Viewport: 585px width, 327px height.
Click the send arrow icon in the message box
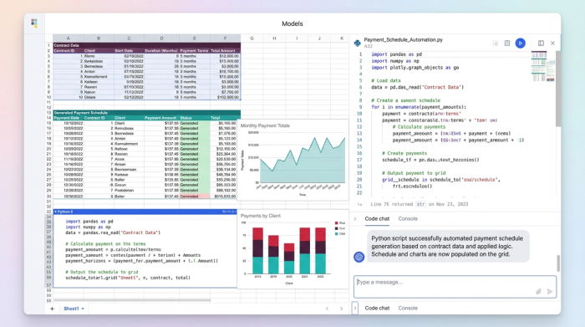point(550,292)
